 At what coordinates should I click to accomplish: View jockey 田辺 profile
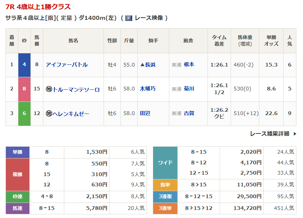(x=145, y=113)
